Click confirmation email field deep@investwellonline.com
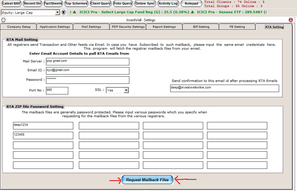 click(x=224, y=88)
